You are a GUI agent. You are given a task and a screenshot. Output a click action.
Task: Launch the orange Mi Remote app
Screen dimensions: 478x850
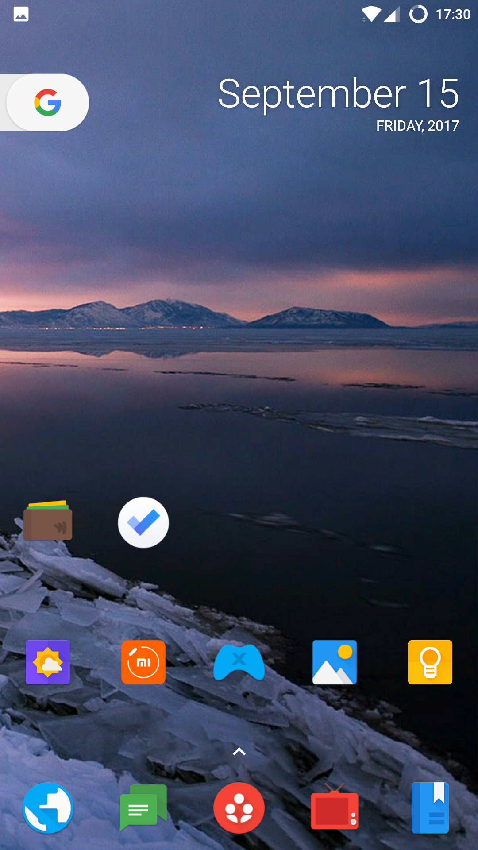click(143, 662)
